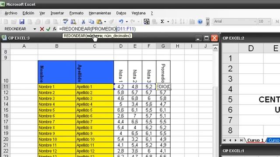Click the blue Nombre header cell
Screen dimensions: 280x157
(x=57, y=72)
